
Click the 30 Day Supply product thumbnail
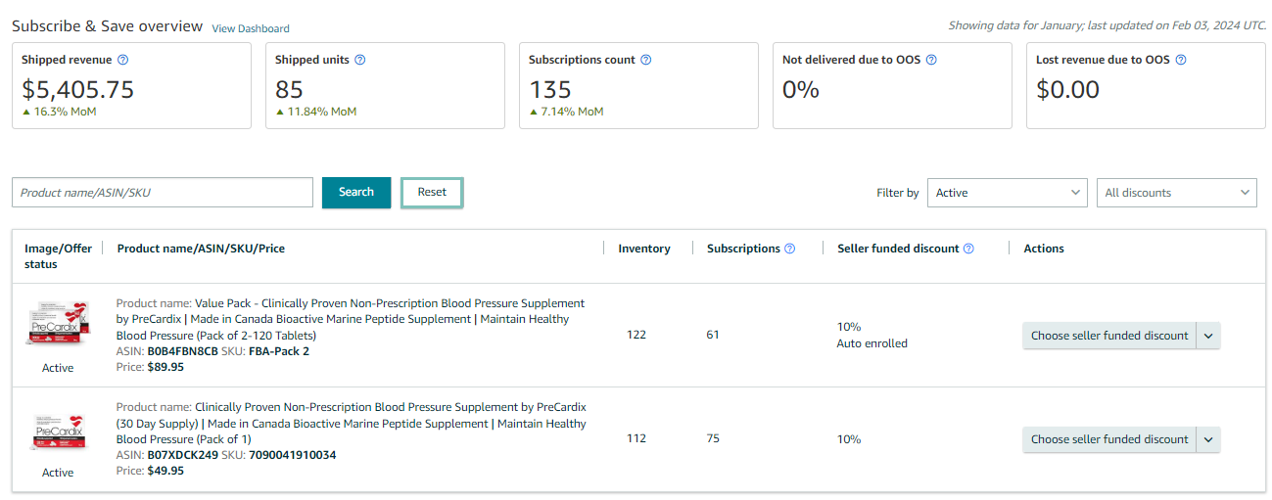(58, 432)
